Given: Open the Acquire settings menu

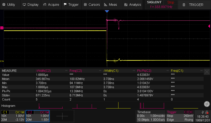Looking at the screenshot, I should pos(51,4).
